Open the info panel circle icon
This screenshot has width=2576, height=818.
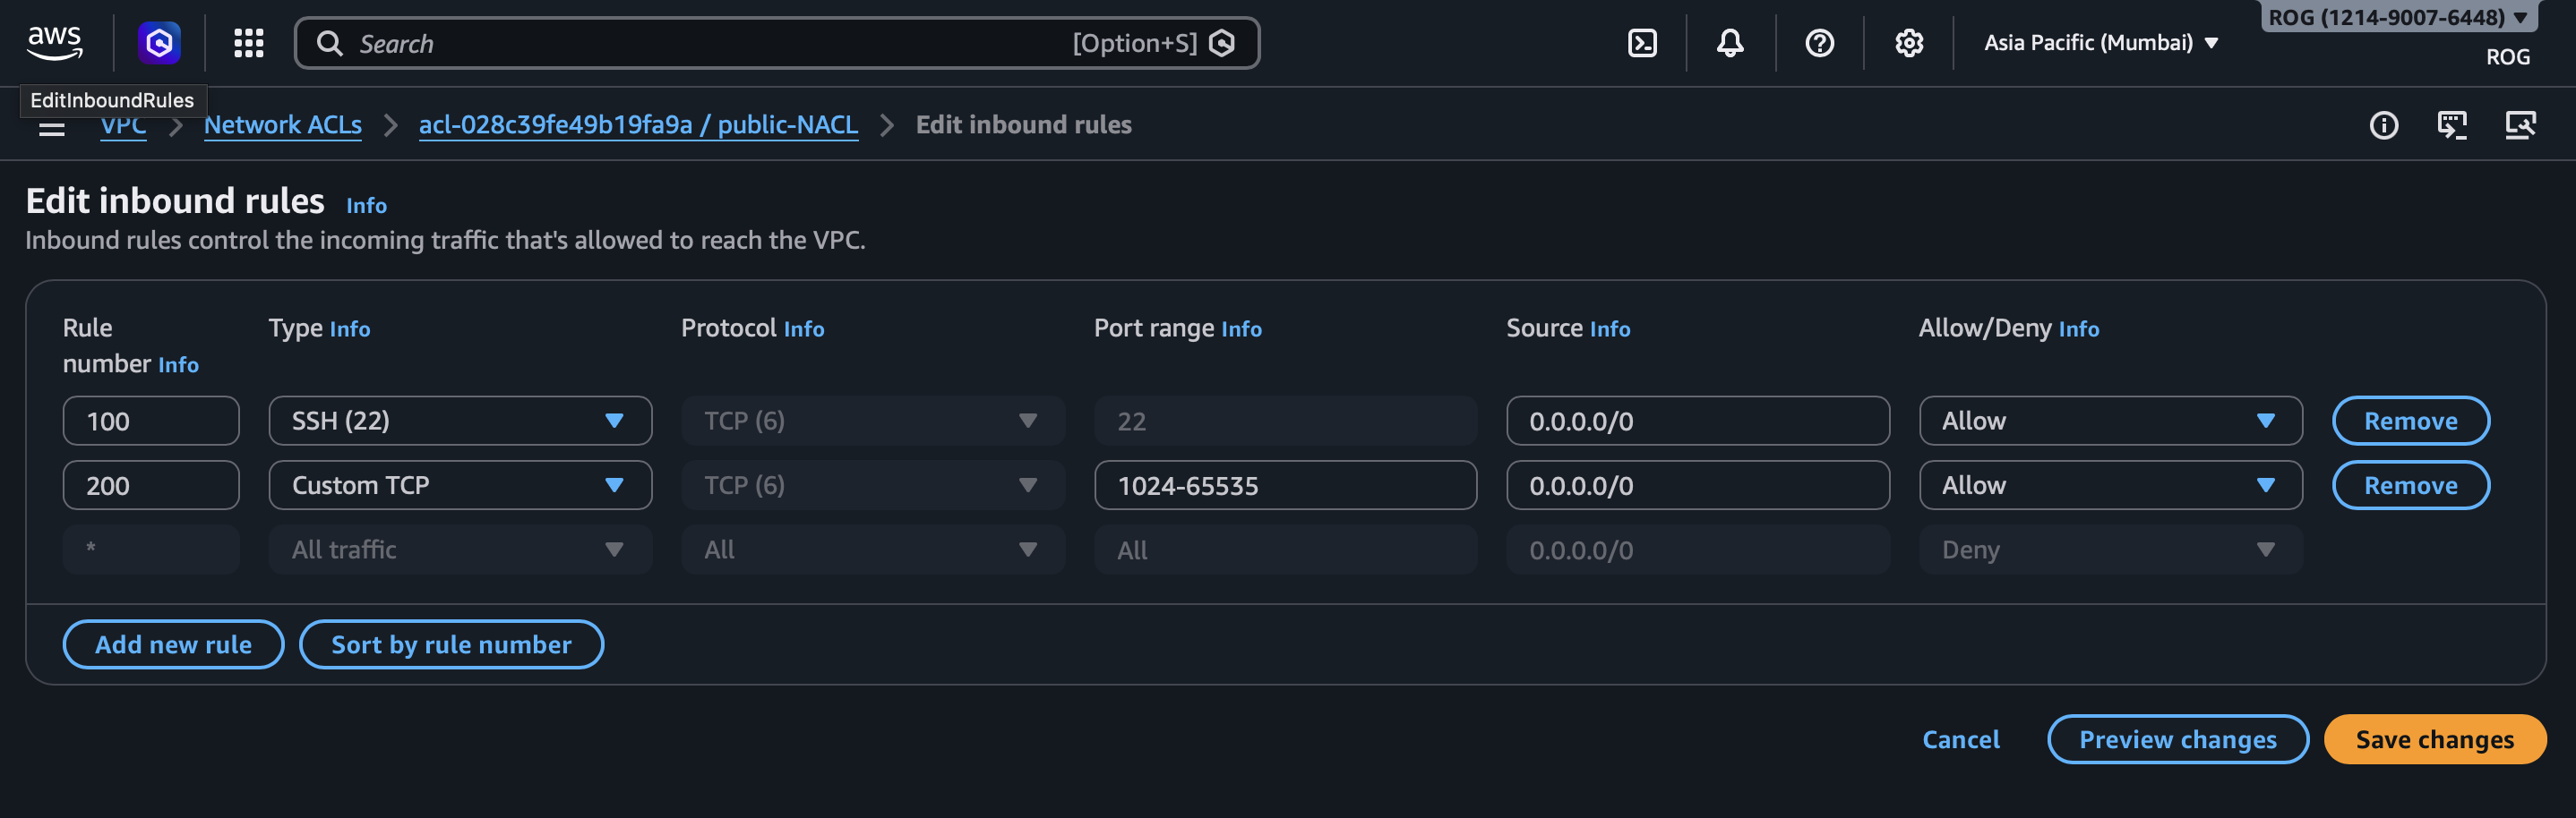pyautogui.click(x=2383, y=124)
